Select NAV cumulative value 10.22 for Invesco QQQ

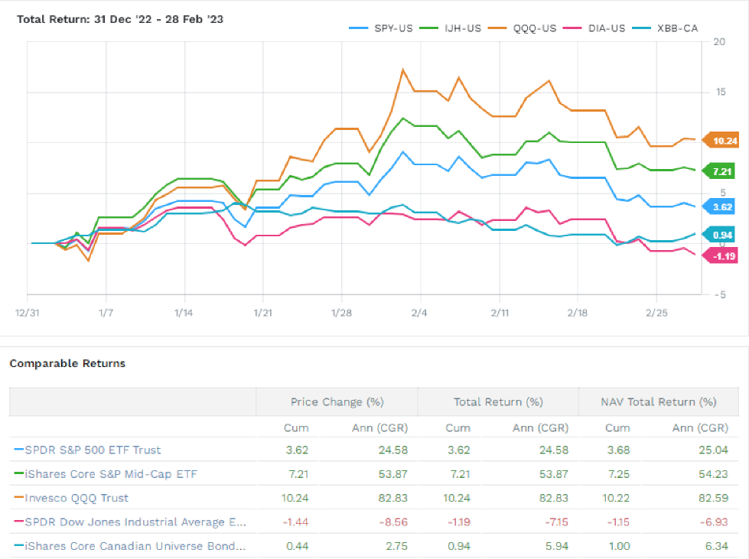click(x=616, y=498)
